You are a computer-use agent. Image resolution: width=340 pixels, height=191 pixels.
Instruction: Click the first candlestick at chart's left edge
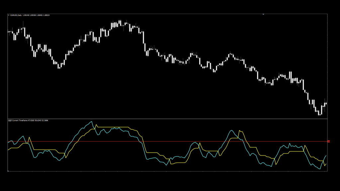click(x=8, y=32)
